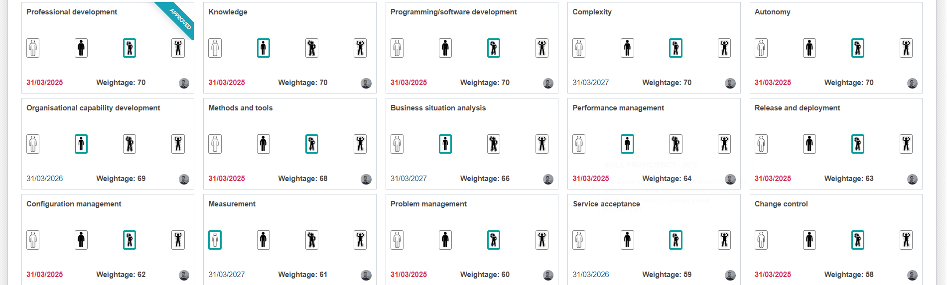Click the Approved ribbon on Professional development
This screenshot has width=947, height=285.
click(180, 19)
